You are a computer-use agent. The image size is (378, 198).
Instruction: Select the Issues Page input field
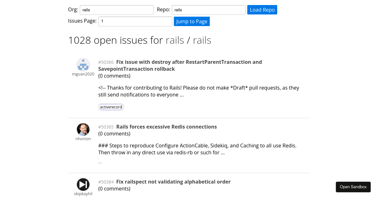tap(135, 21)
